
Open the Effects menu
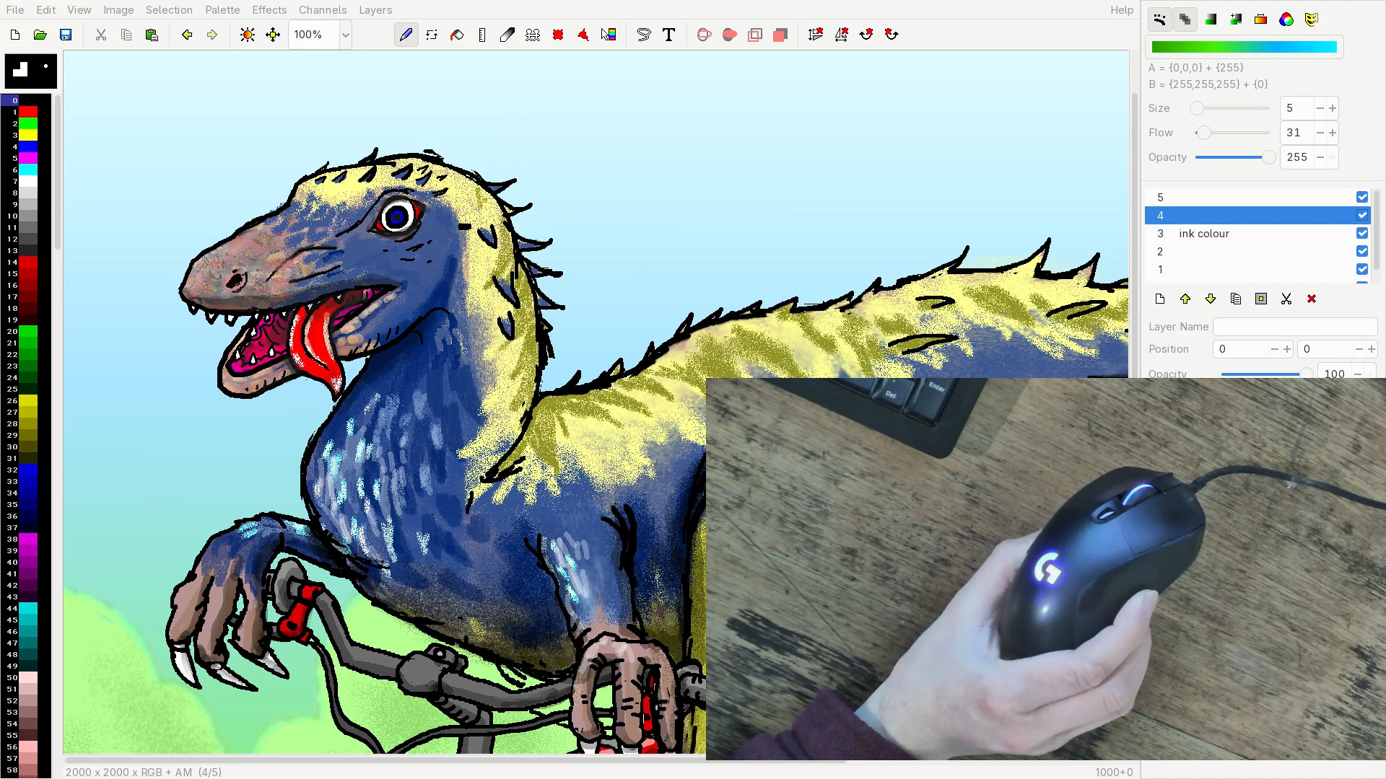[269, 10]
